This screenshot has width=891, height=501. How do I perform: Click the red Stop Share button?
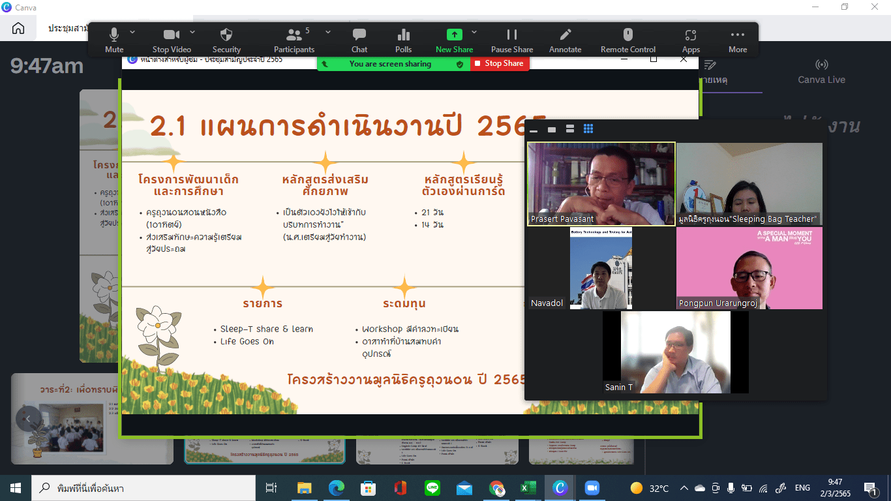[500, 63]
